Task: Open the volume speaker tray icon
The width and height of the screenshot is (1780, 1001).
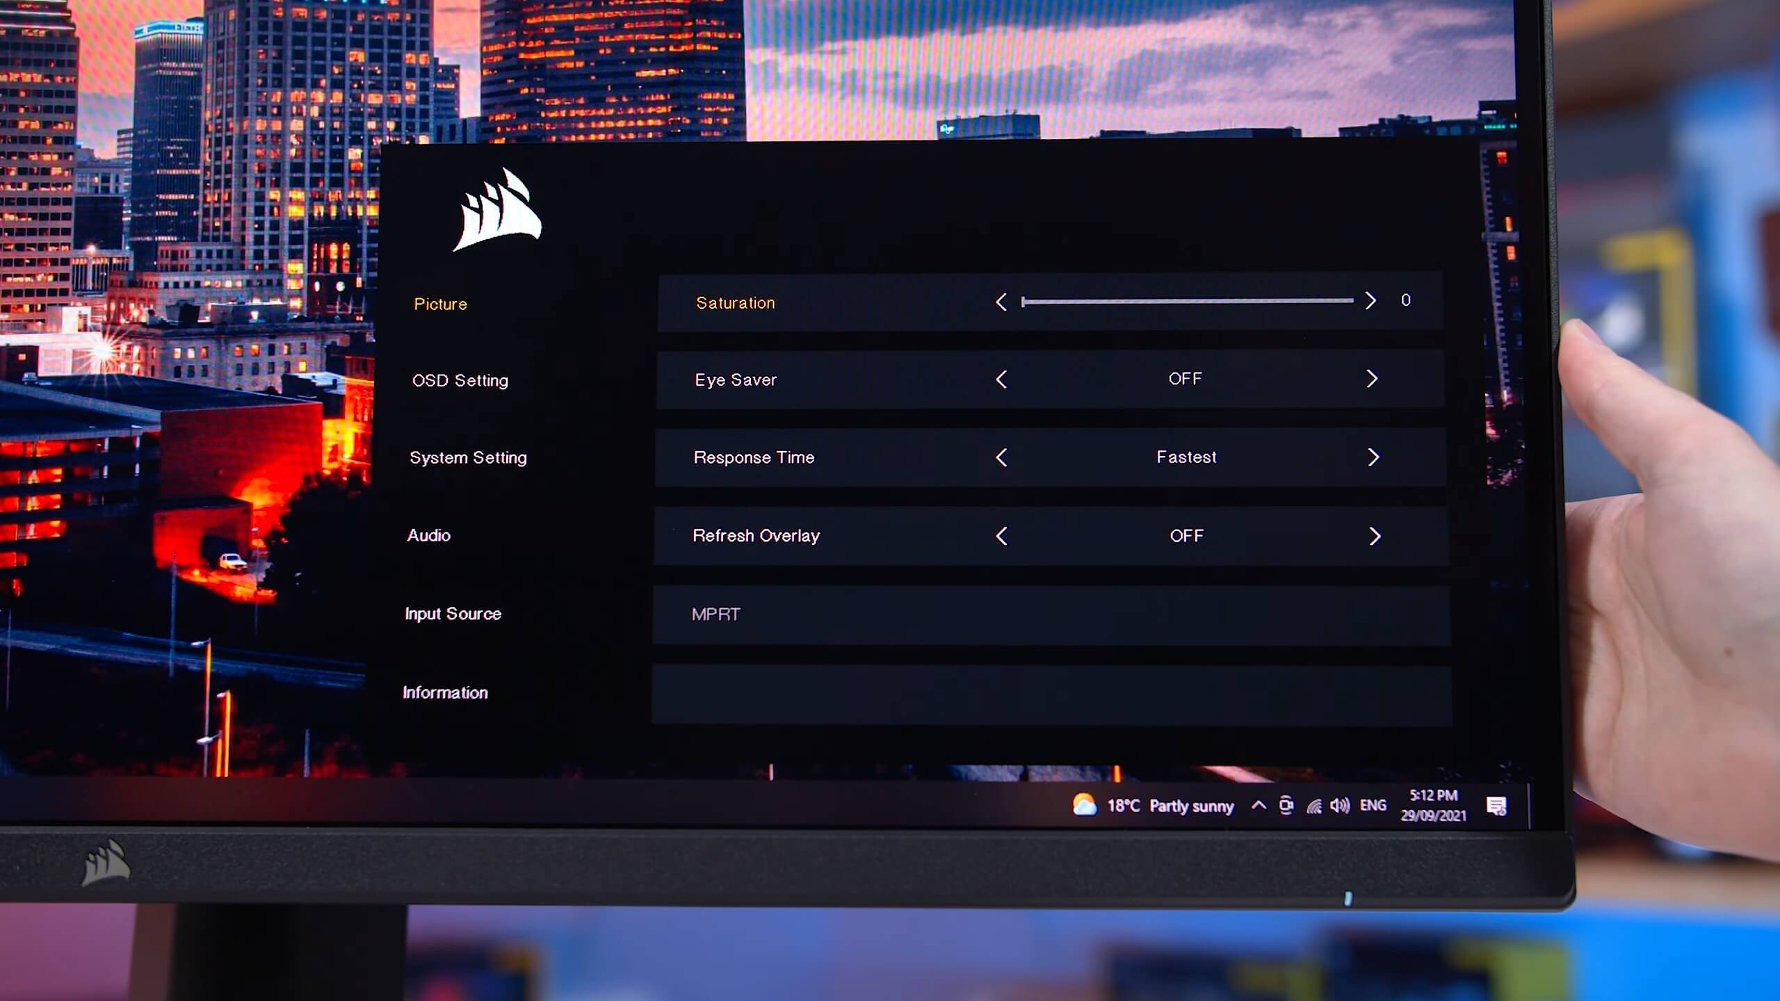Action: pyautogui.click(x=1340, y=806)
